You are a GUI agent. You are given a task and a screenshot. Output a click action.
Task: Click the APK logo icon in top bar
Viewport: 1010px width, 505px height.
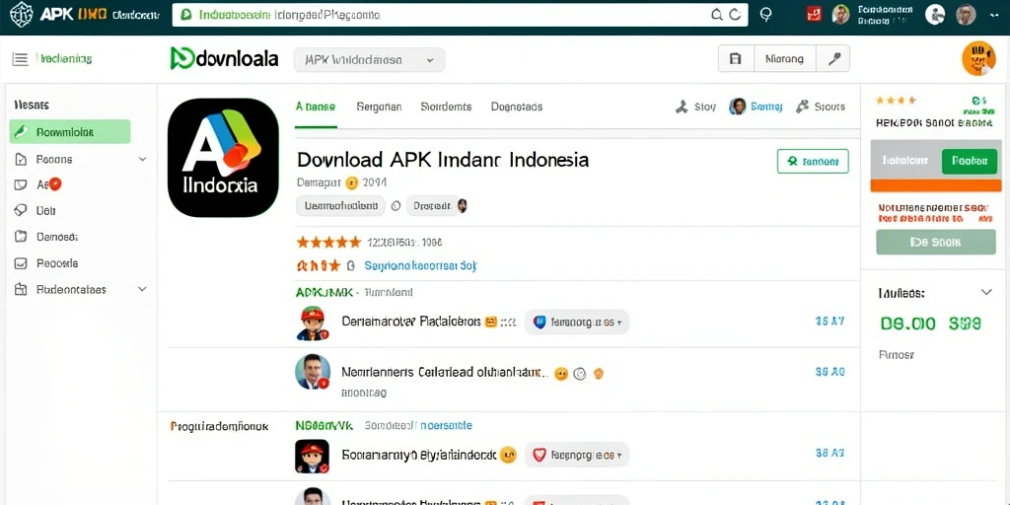[21, 14]
